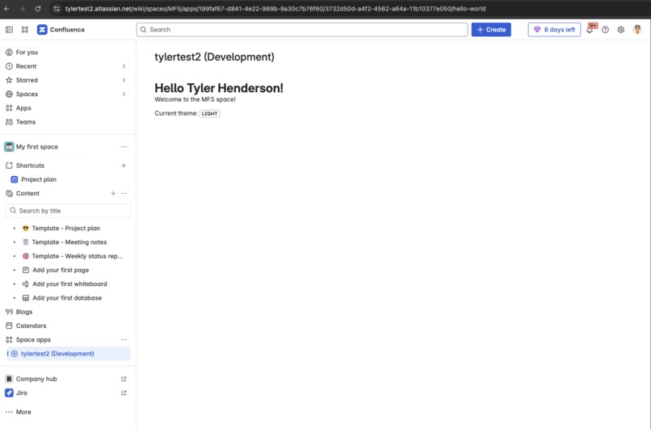Open the Project plan shortcut

point(39,179)
